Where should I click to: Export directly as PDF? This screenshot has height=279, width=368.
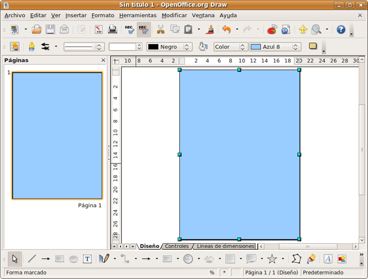point(98,29)
